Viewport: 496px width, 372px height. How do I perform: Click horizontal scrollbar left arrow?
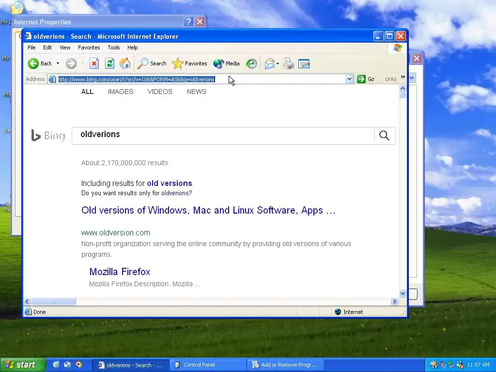tap(27, 301)
